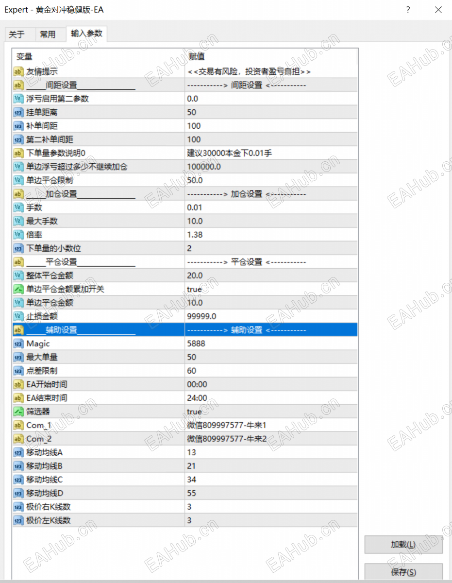Click the EA开始时间 value 00:00
452x583 pixels.
pyautogui.click(x=197, y=384)
